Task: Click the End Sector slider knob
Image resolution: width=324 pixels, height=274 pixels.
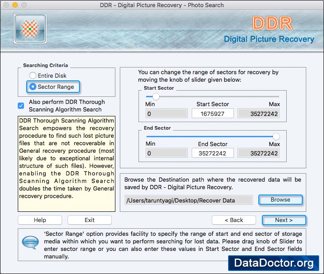Action: [x=276, y=136]
